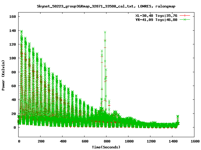Click the Power (Kelvin) y-axis label

point(3,75)
